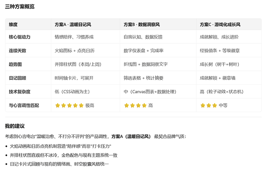Viewport: 270px width, 170px height.
Task: Click cell 情感陪伴、习惯养成
Action: [74, 37]
